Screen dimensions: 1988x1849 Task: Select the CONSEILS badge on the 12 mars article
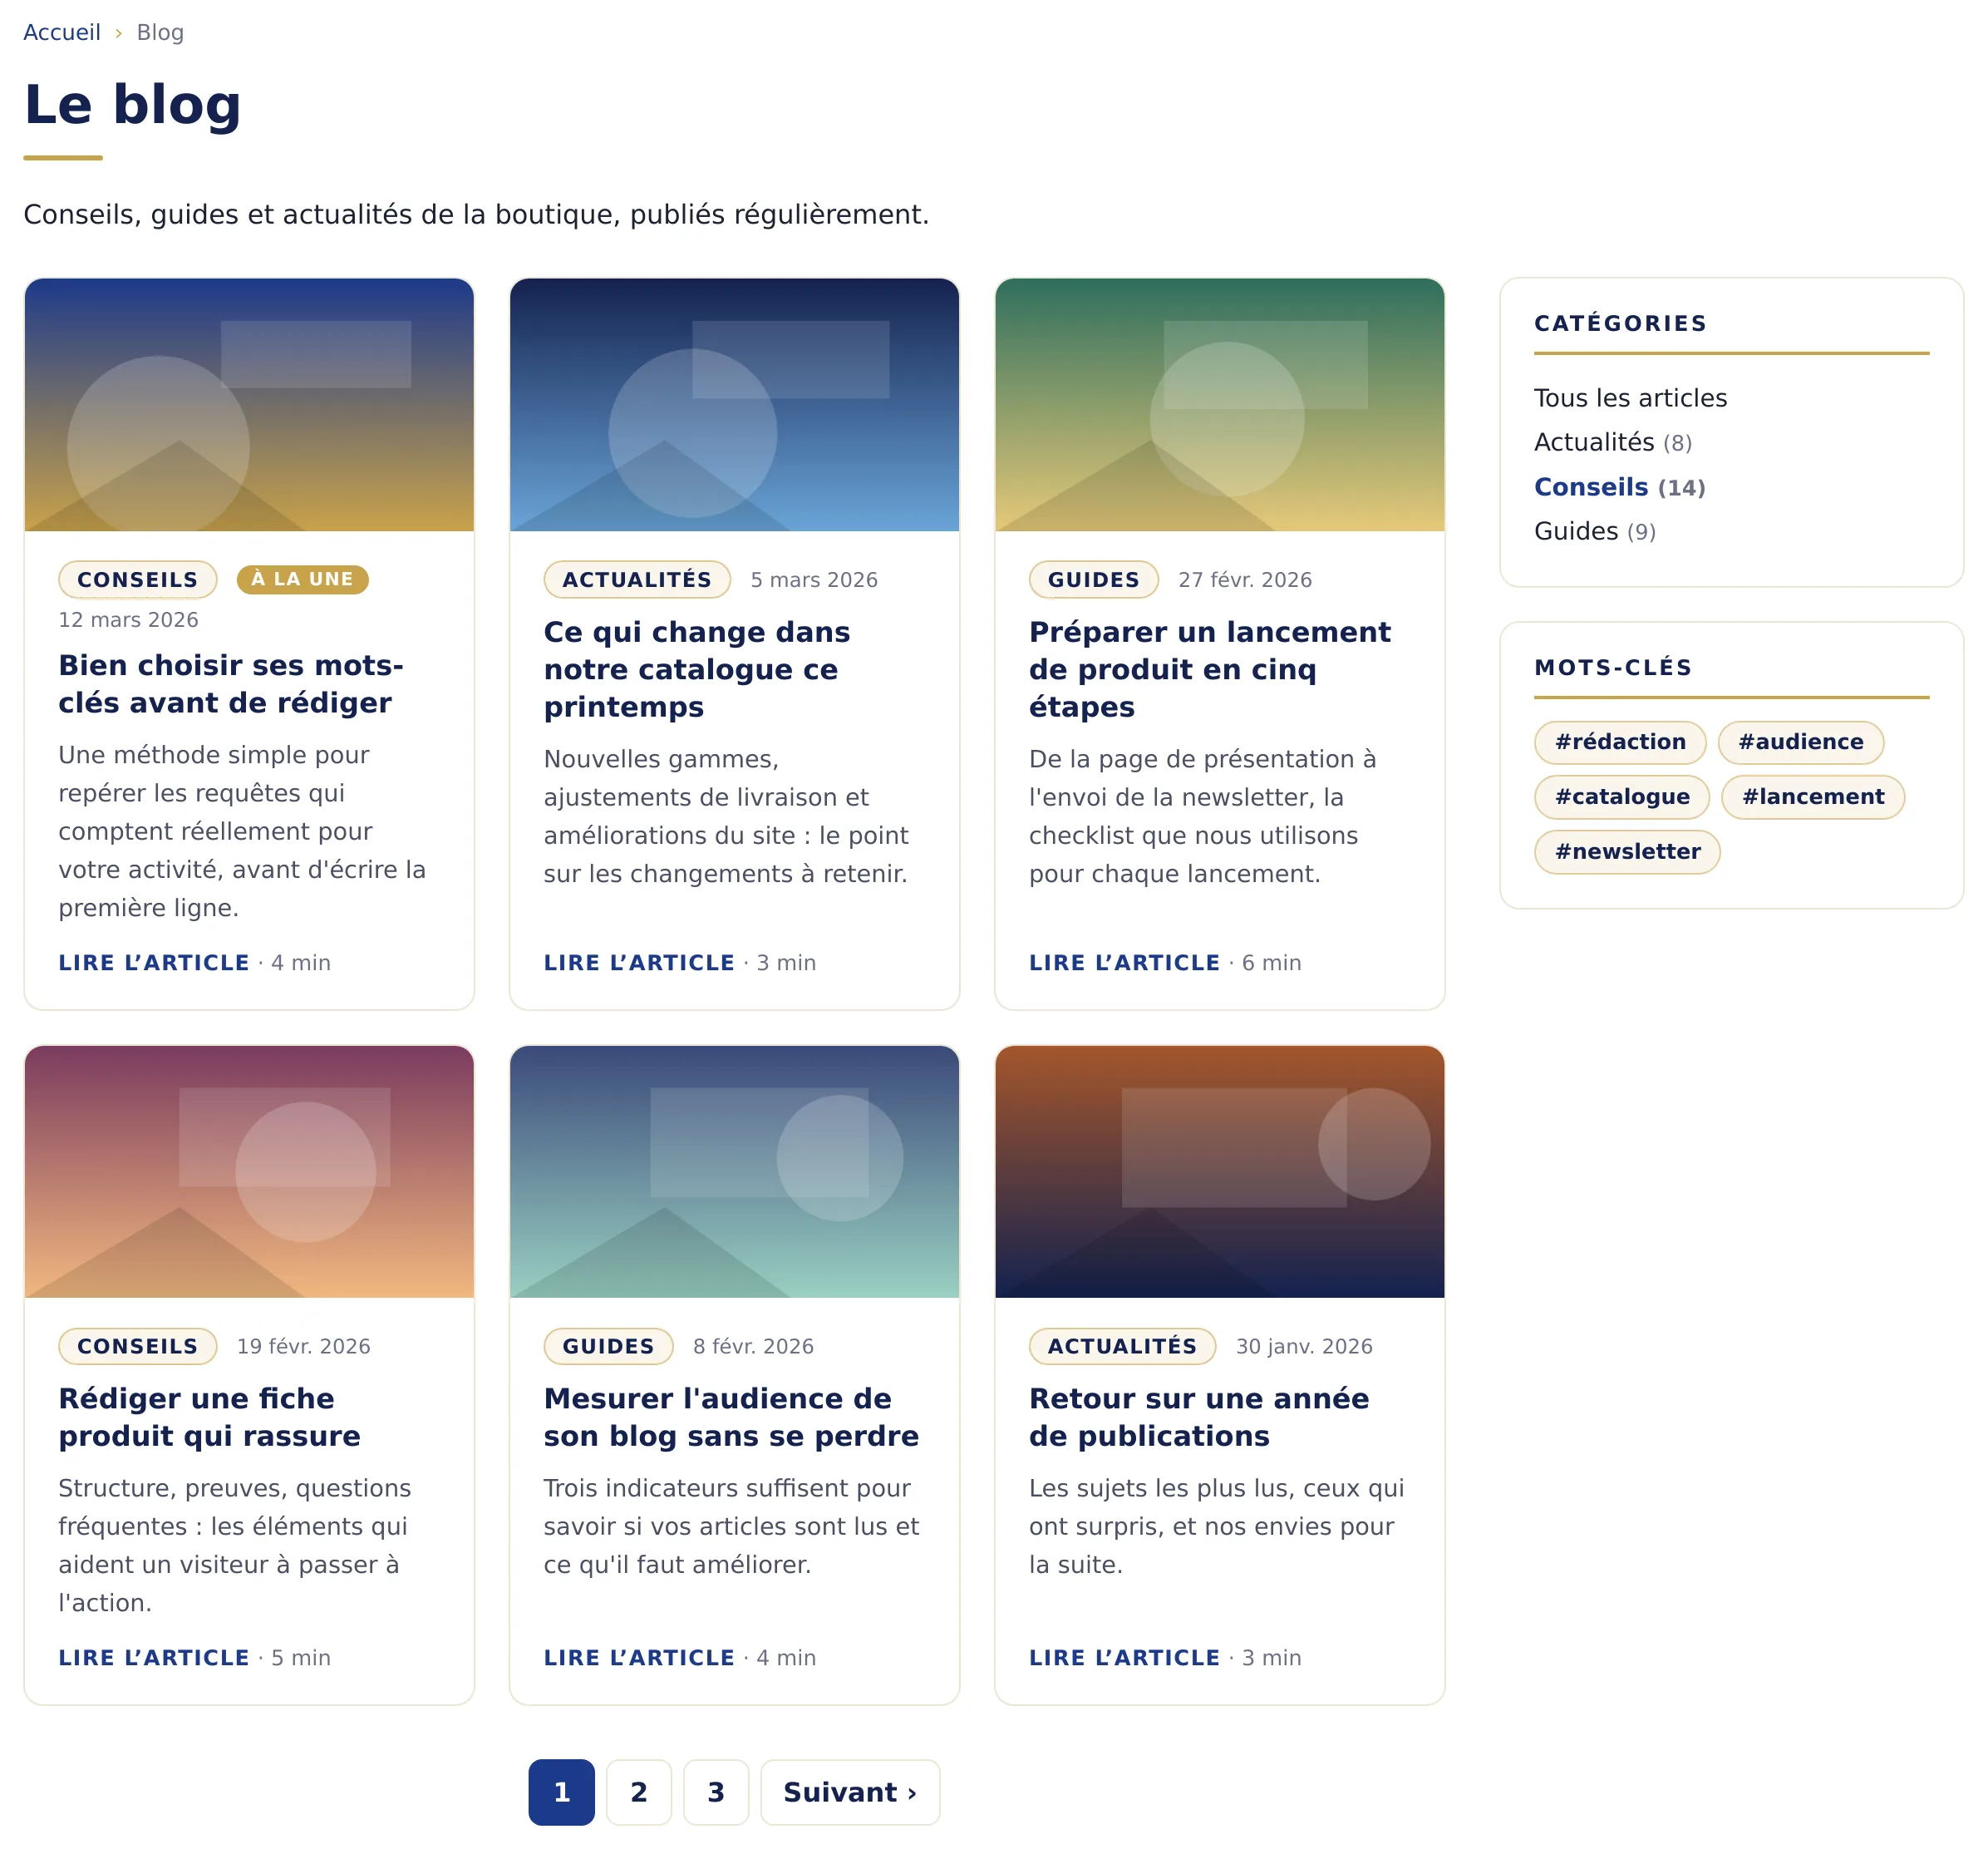(x=138, y=579)
